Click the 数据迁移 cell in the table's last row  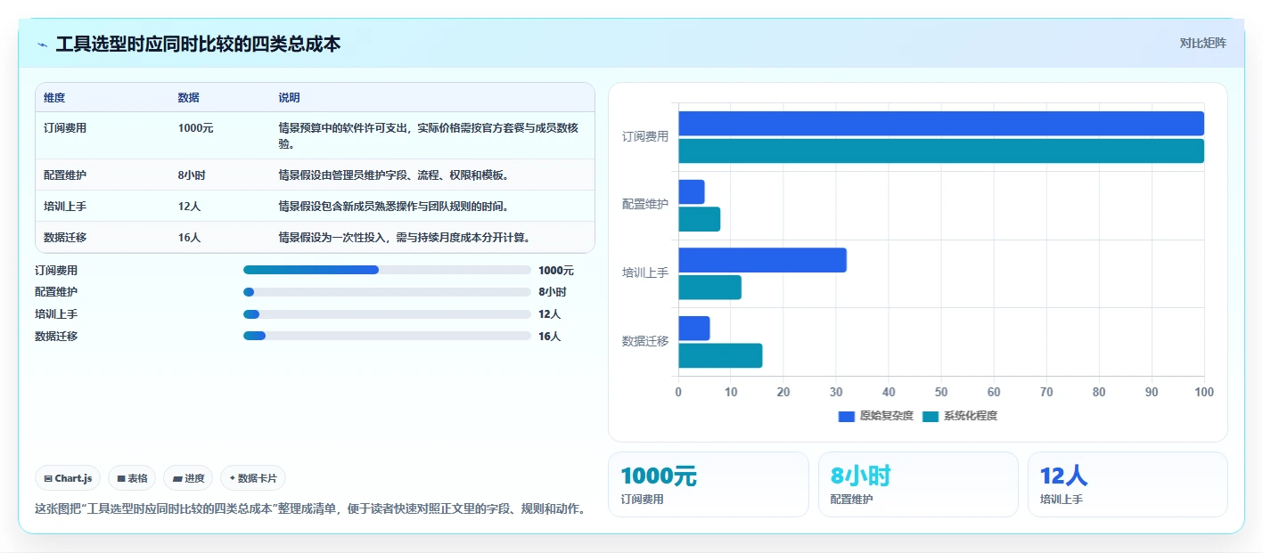[65, 237]
